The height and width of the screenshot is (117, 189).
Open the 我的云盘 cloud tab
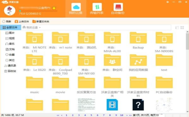click(x=76, y=9)
